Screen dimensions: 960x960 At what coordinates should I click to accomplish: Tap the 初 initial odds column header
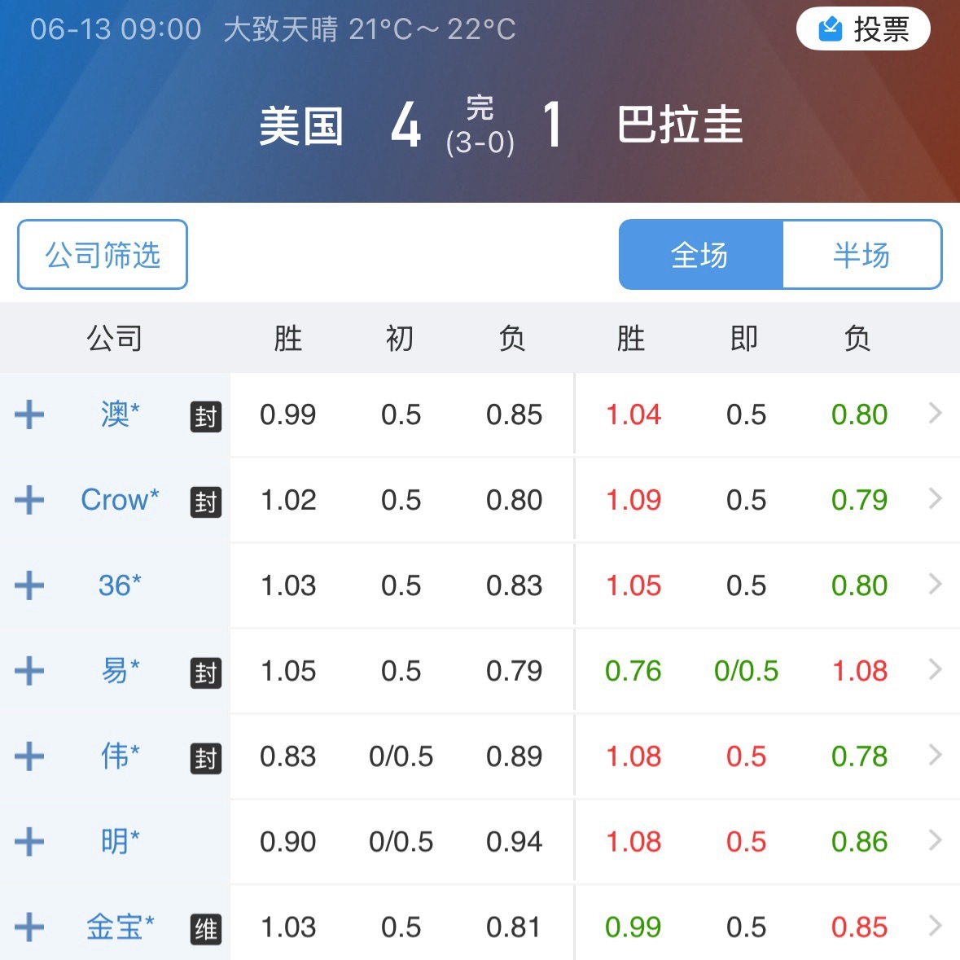point(400,338)
